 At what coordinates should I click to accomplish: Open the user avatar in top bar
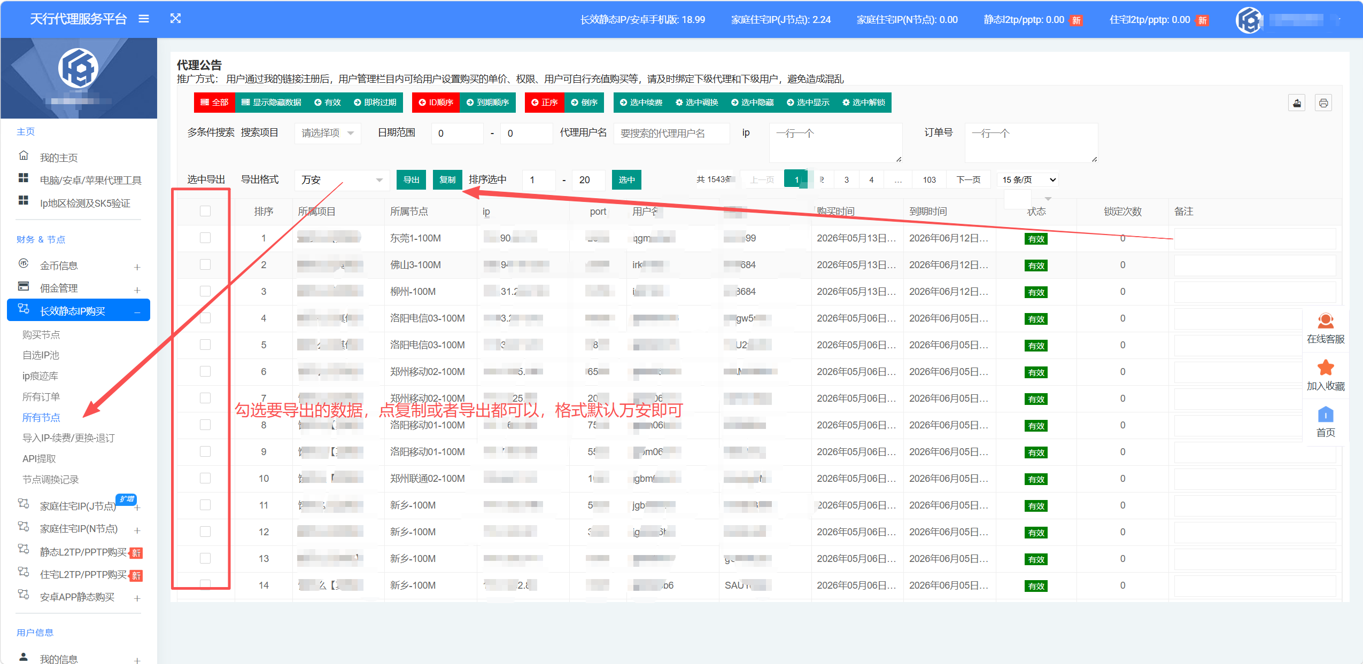click(x=1250, y=20)
